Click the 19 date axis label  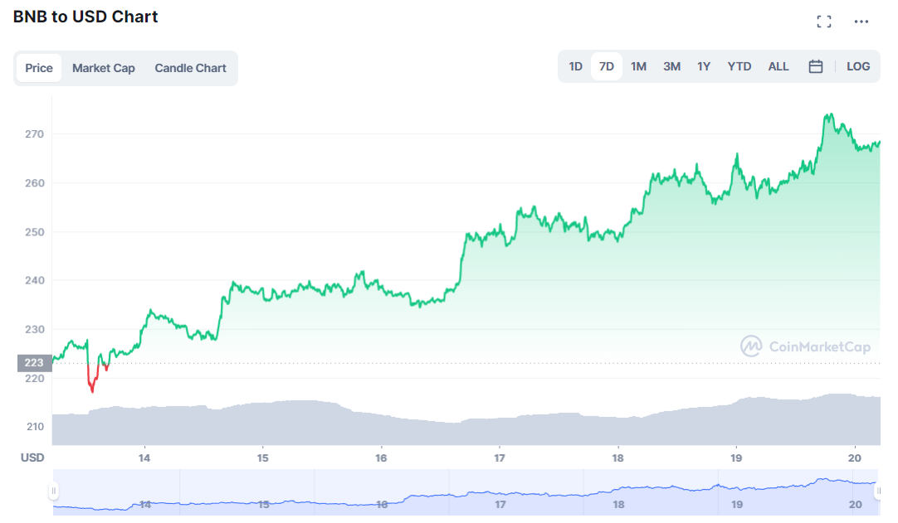pyautogui.click(x=736, y=458)
